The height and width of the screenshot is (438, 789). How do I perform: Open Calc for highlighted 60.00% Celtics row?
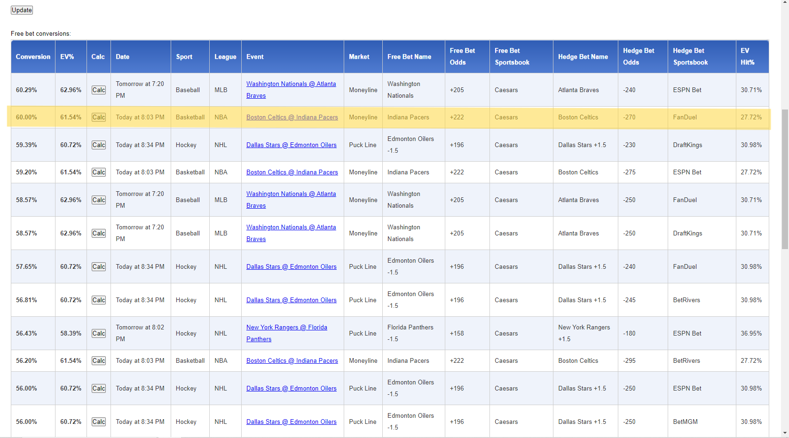point(99,117)
